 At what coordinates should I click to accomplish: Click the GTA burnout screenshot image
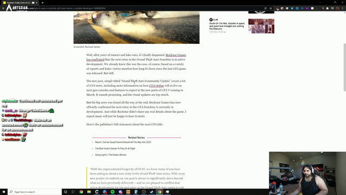(x=136, y=28)
